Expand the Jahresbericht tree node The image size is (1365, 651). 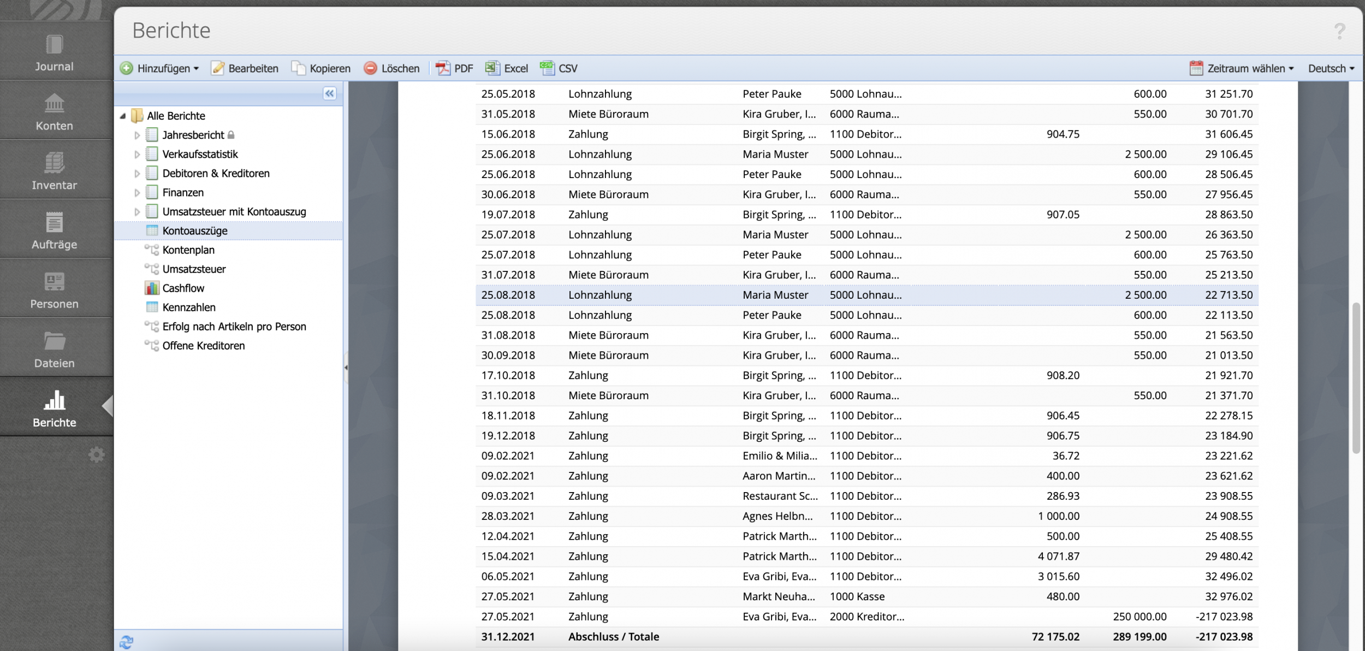coord(137,135)
